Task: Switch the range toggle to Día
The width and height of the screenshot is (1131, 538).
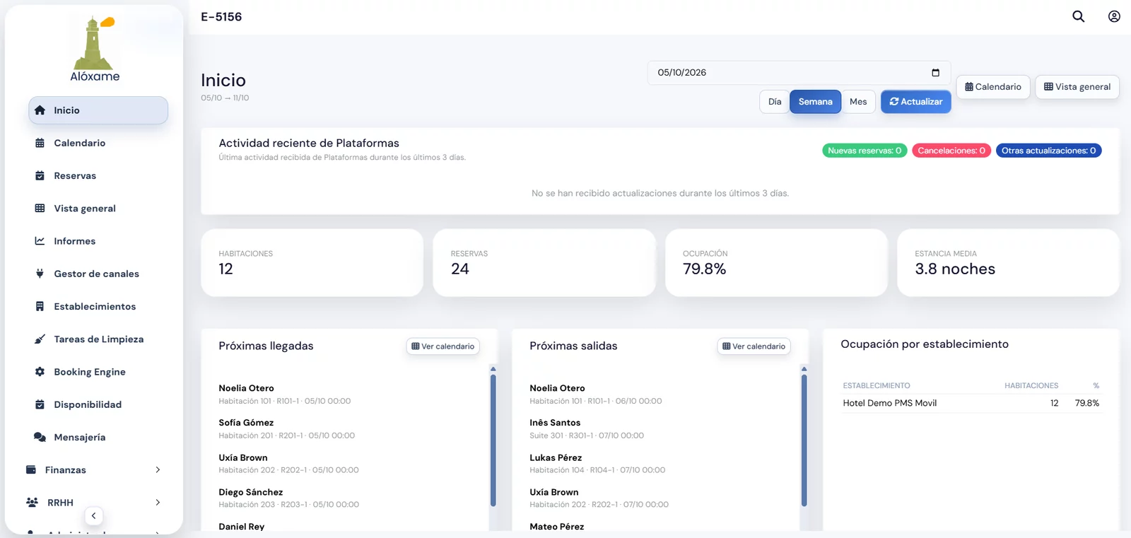Action: tap(775, 102)
